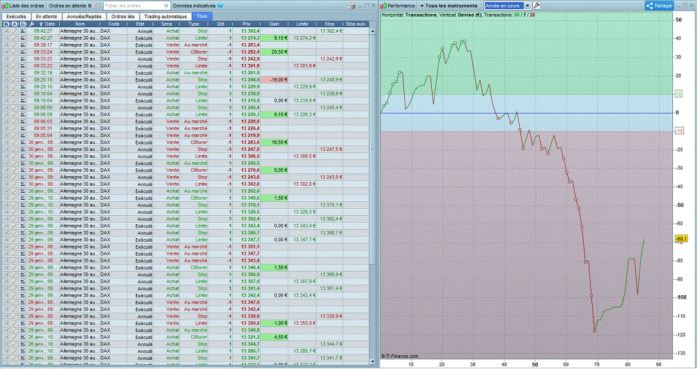
Task: Click the Performance panel candlestick icon
Action: coord(384,6)
